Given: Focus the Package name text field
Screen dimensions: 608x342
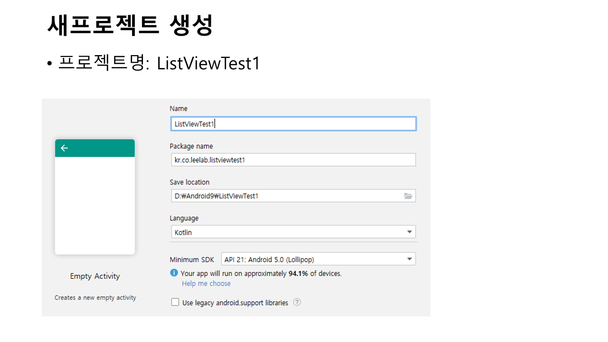Looking at the screenshot, I should pyautogui.click(x=293, y=160).
